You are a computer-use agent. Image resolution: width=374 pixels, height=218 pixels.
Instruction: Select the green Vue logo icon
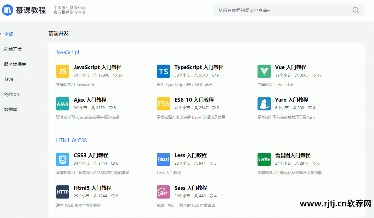(x=264, y=71)
